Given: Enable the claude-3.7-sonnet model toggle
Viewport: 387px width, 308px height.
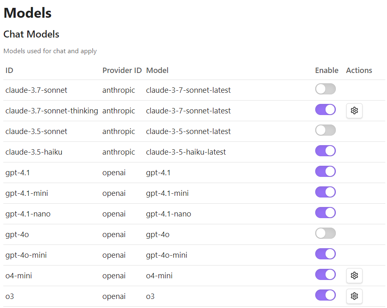Looking at the screenshot, I should [325, 89].
